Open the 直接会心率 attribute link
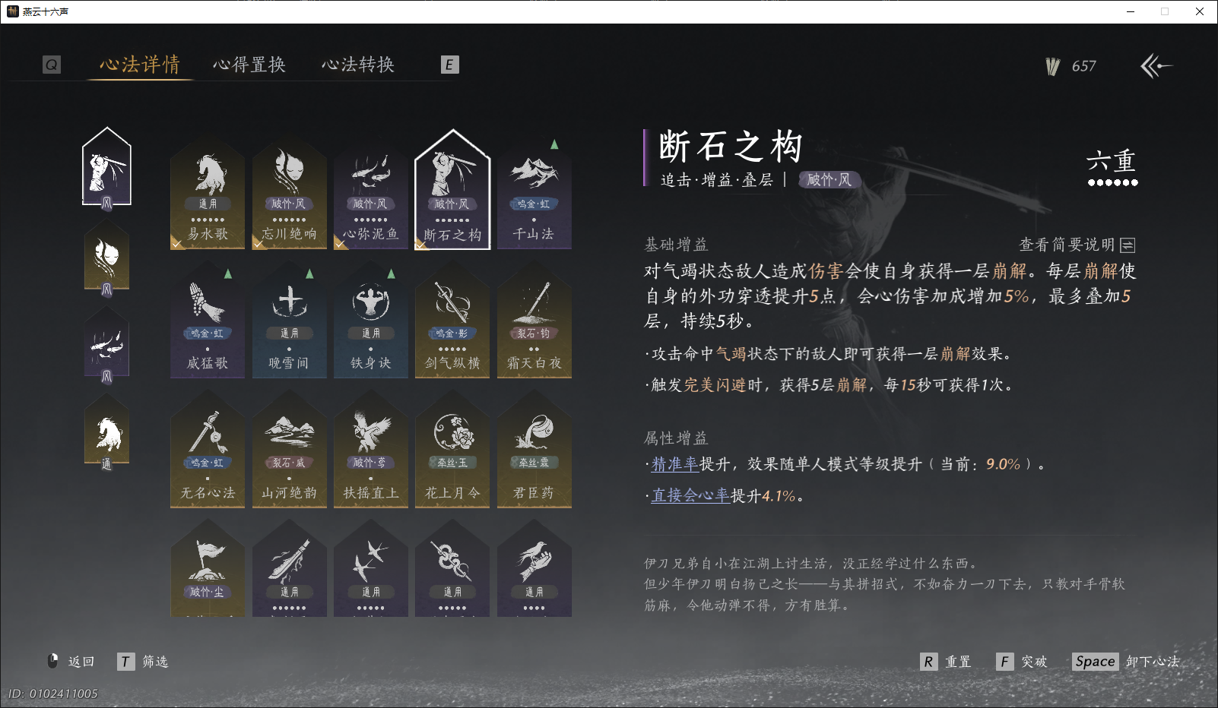Screen dimensions: 1218x708 coord(690,496)
